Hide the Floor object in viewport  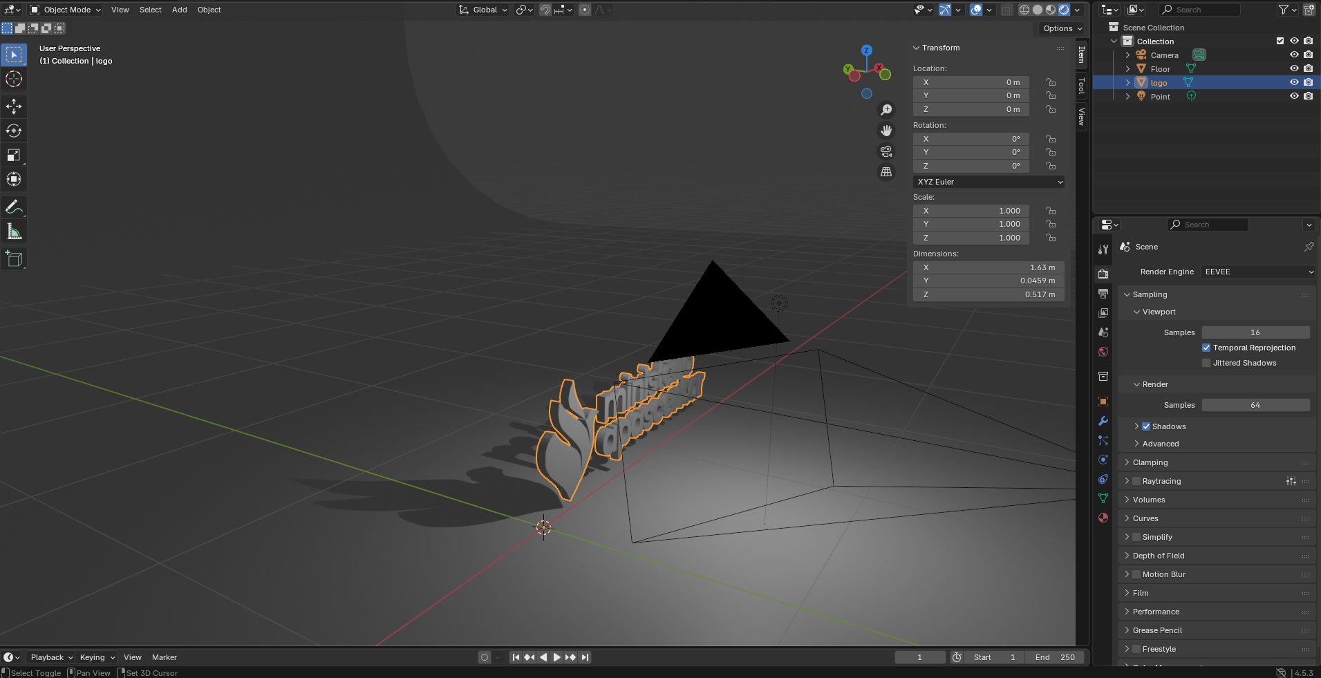1294,68
